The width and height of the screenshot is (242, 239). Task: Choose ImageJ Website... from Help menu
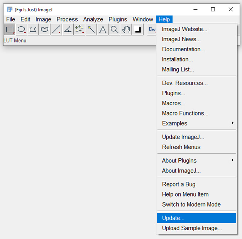(196, 29)
